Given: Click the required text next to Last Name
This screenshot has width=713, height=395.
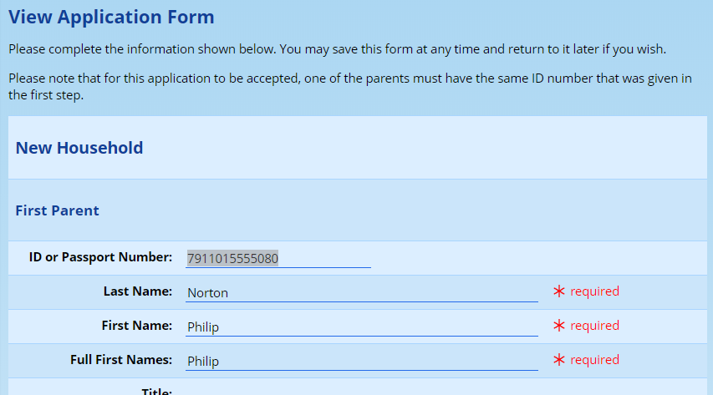Looking at the screenshot, I should pyautogui.click(x=594, y=291).
